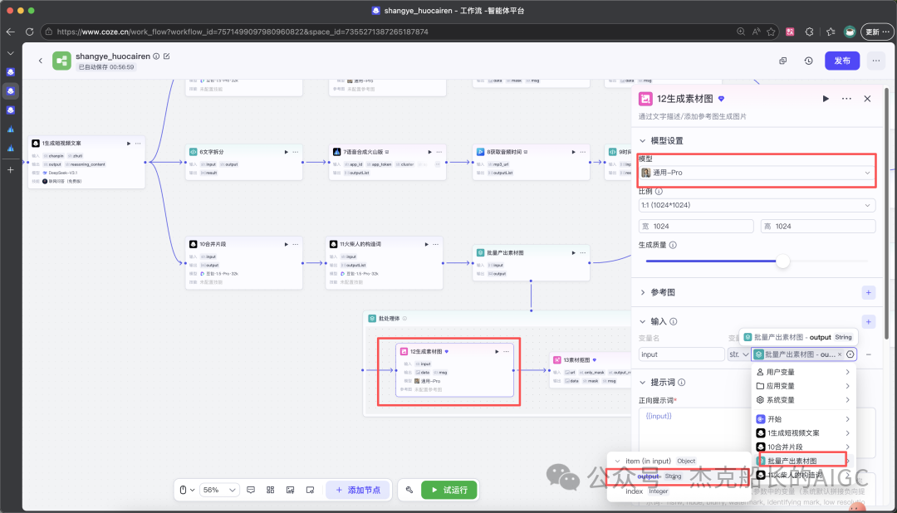Screen dimensions: 897x513
Task: Close the 12生成素材图 settings panel
Action: tap(867, 99)
